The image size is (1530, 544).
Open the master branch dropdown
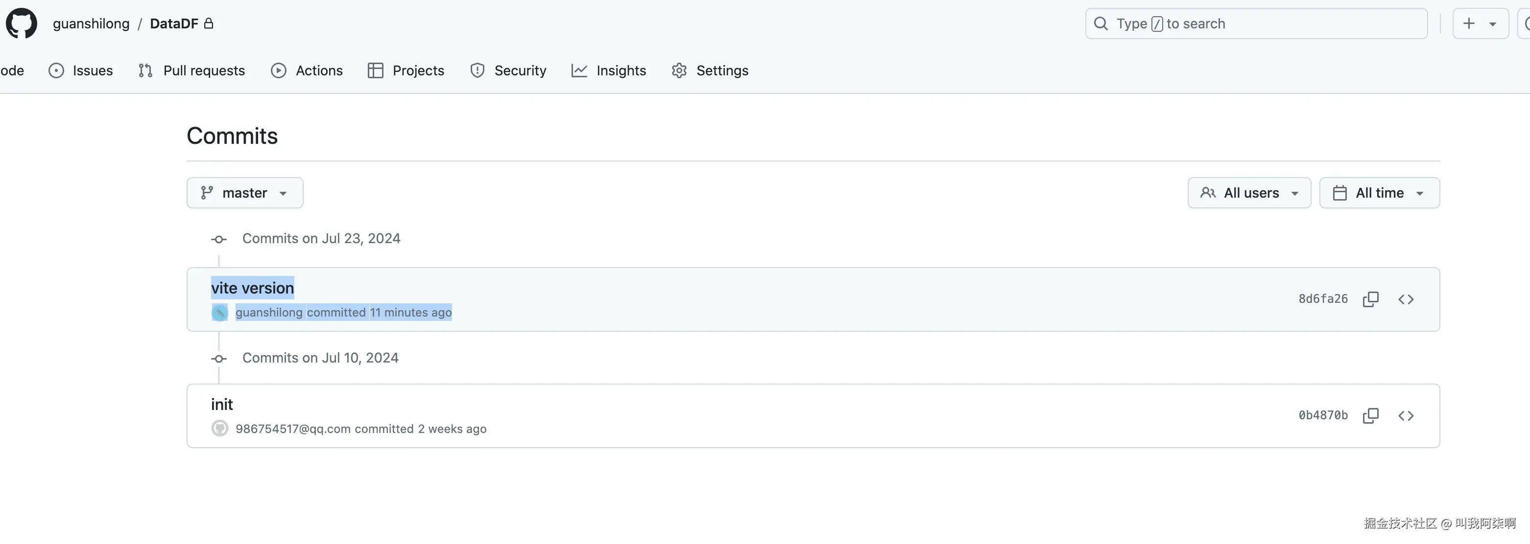click(245, 193)
